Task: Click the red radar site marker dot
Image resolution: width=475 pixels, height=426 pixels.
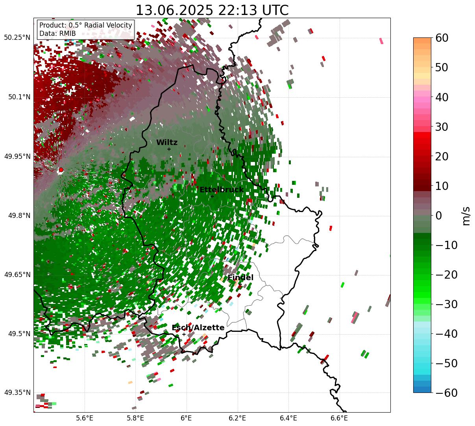Action: click(x=61, y=170)
